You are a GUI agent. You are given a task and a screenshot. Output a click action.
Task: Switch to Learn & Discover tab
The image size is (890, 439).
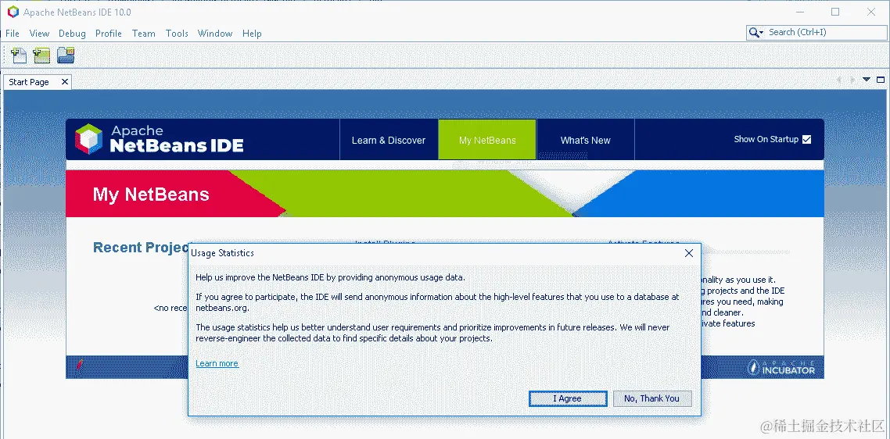pyautogui.click(x=388, y=140)
